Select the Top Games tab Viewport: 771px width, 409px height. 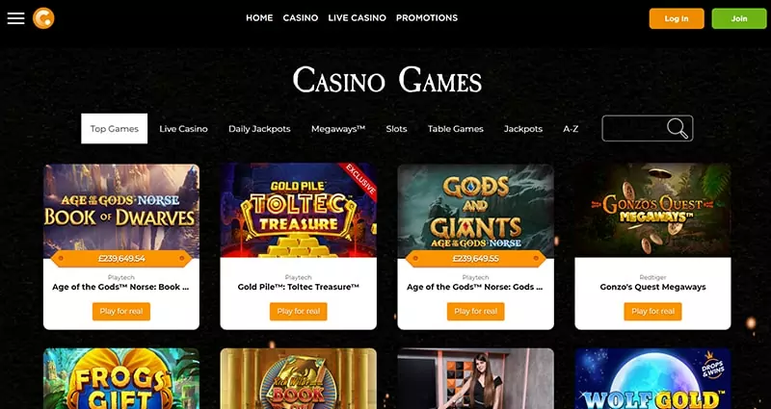tap(114, 129)
